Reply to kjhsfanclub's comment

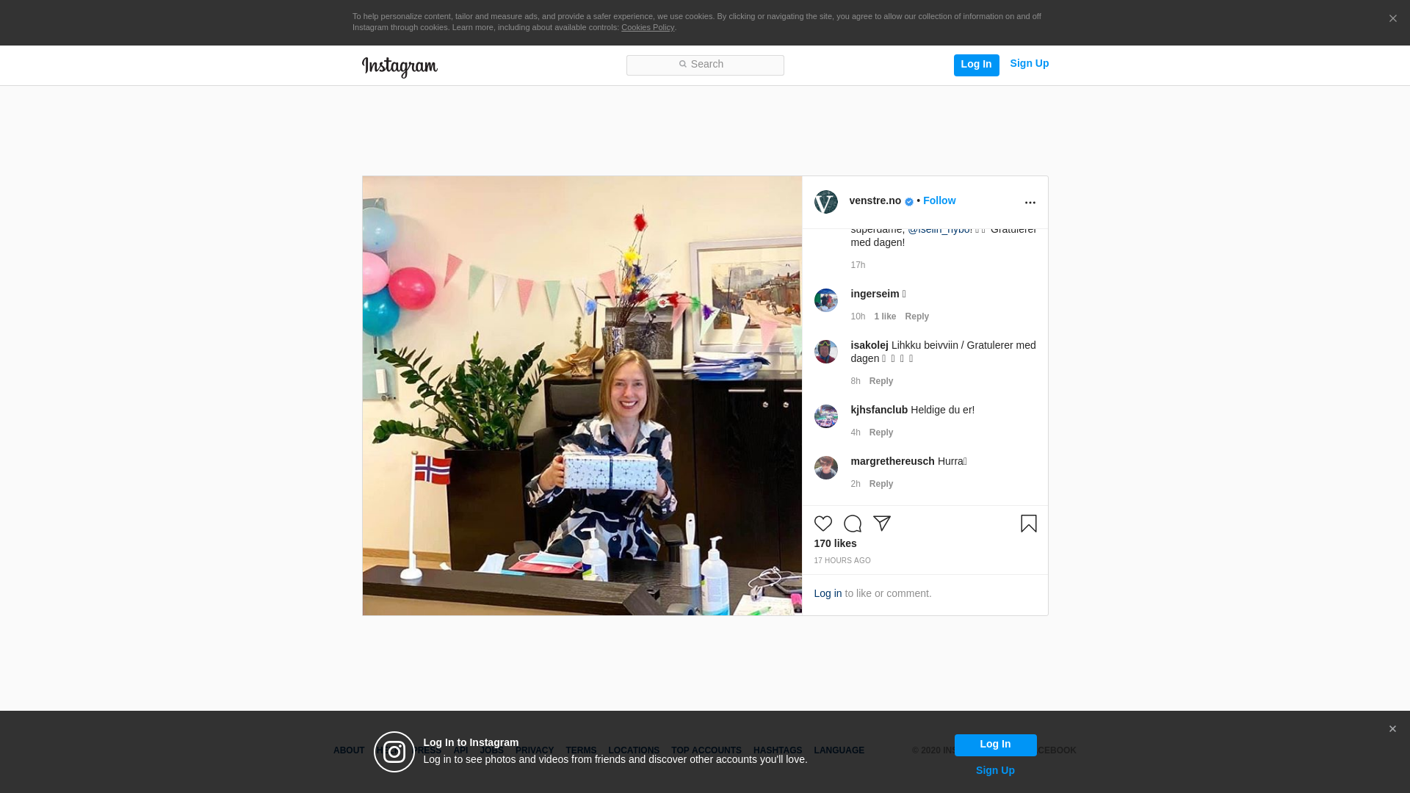(881, 432)
